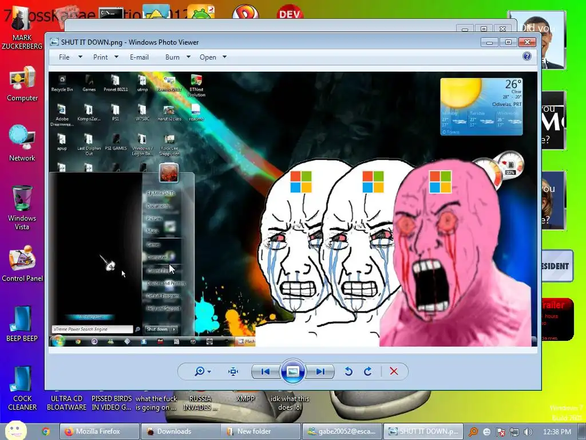
Task: Open Photo Viewer help icon
Action: pos(527,57)
